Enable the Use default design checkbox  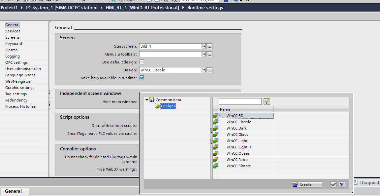tap(142, 62)
